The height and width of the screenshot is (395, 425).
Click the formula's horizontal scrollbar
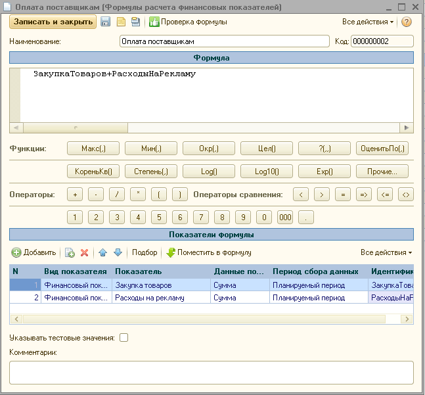pyautogui.click(x=212, y=128)
